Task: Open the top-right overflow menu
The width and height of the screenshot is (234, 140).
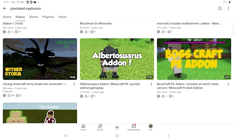Action: 228,9
